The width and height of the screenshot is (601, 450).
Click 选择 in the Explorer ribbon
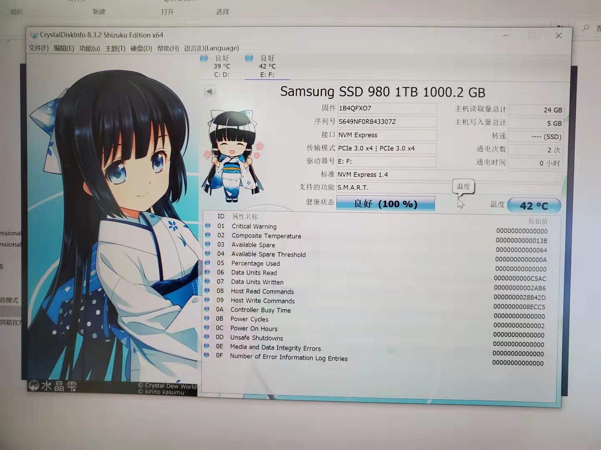[x=222, y=12]
